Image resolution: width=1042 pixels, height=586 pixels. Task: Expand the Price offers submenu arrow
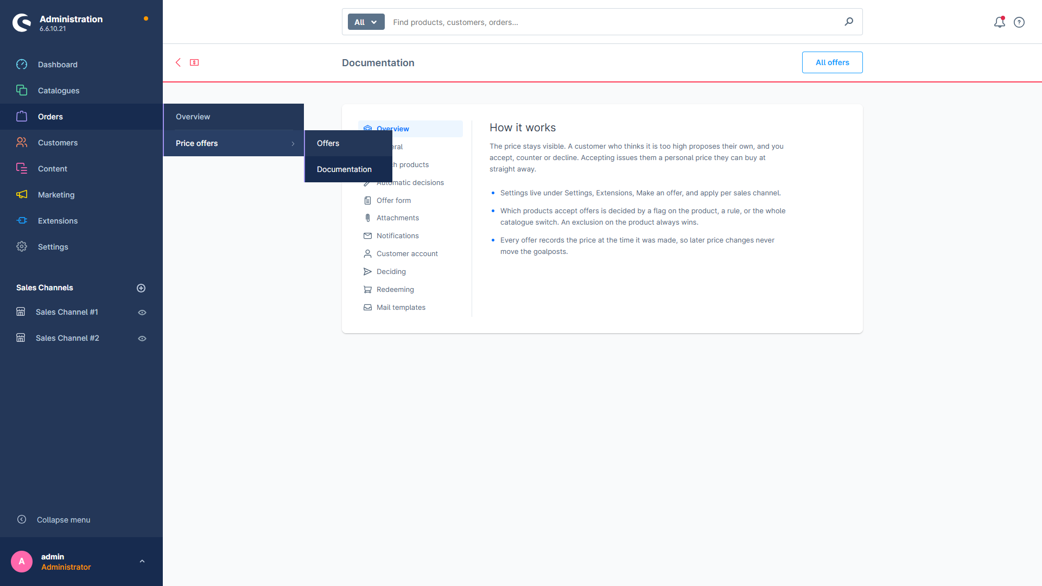pos(293,144)
